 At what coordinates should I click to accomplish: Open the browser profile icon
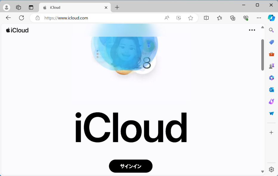(x=7, y=7)
